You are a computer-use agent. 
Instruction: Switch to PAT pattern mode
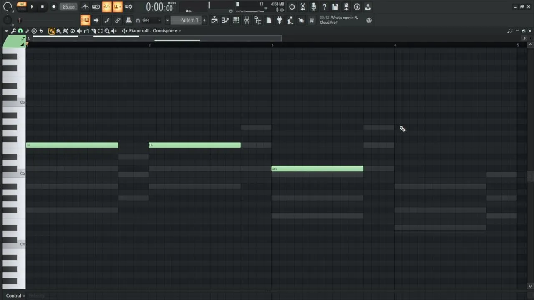[22, 4]
